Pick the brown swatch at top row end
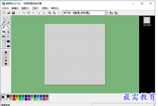Viewport: 158px width, 106px height. [47, 96]
